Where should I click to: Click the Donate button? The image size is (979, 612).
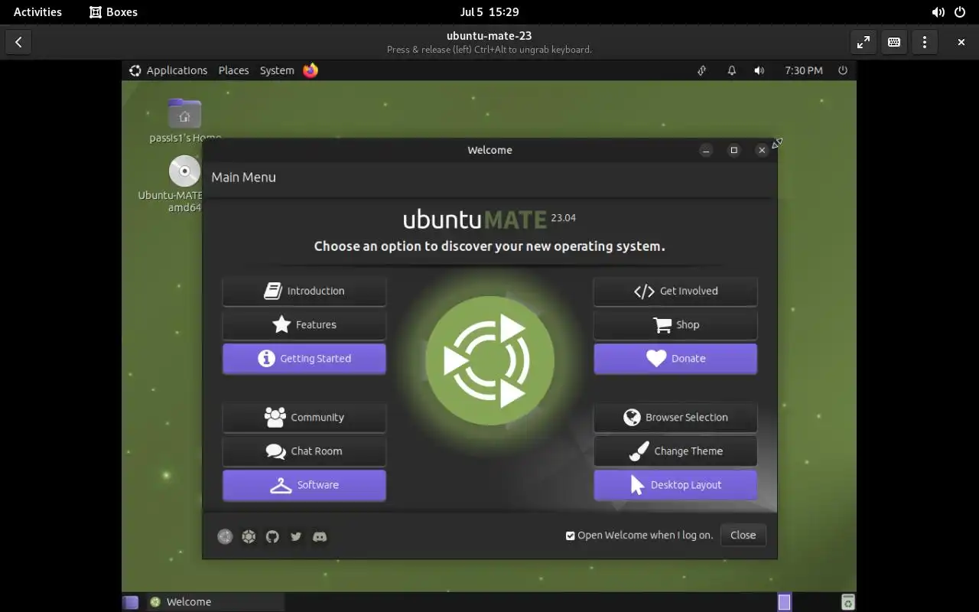[x=675, y=358]
